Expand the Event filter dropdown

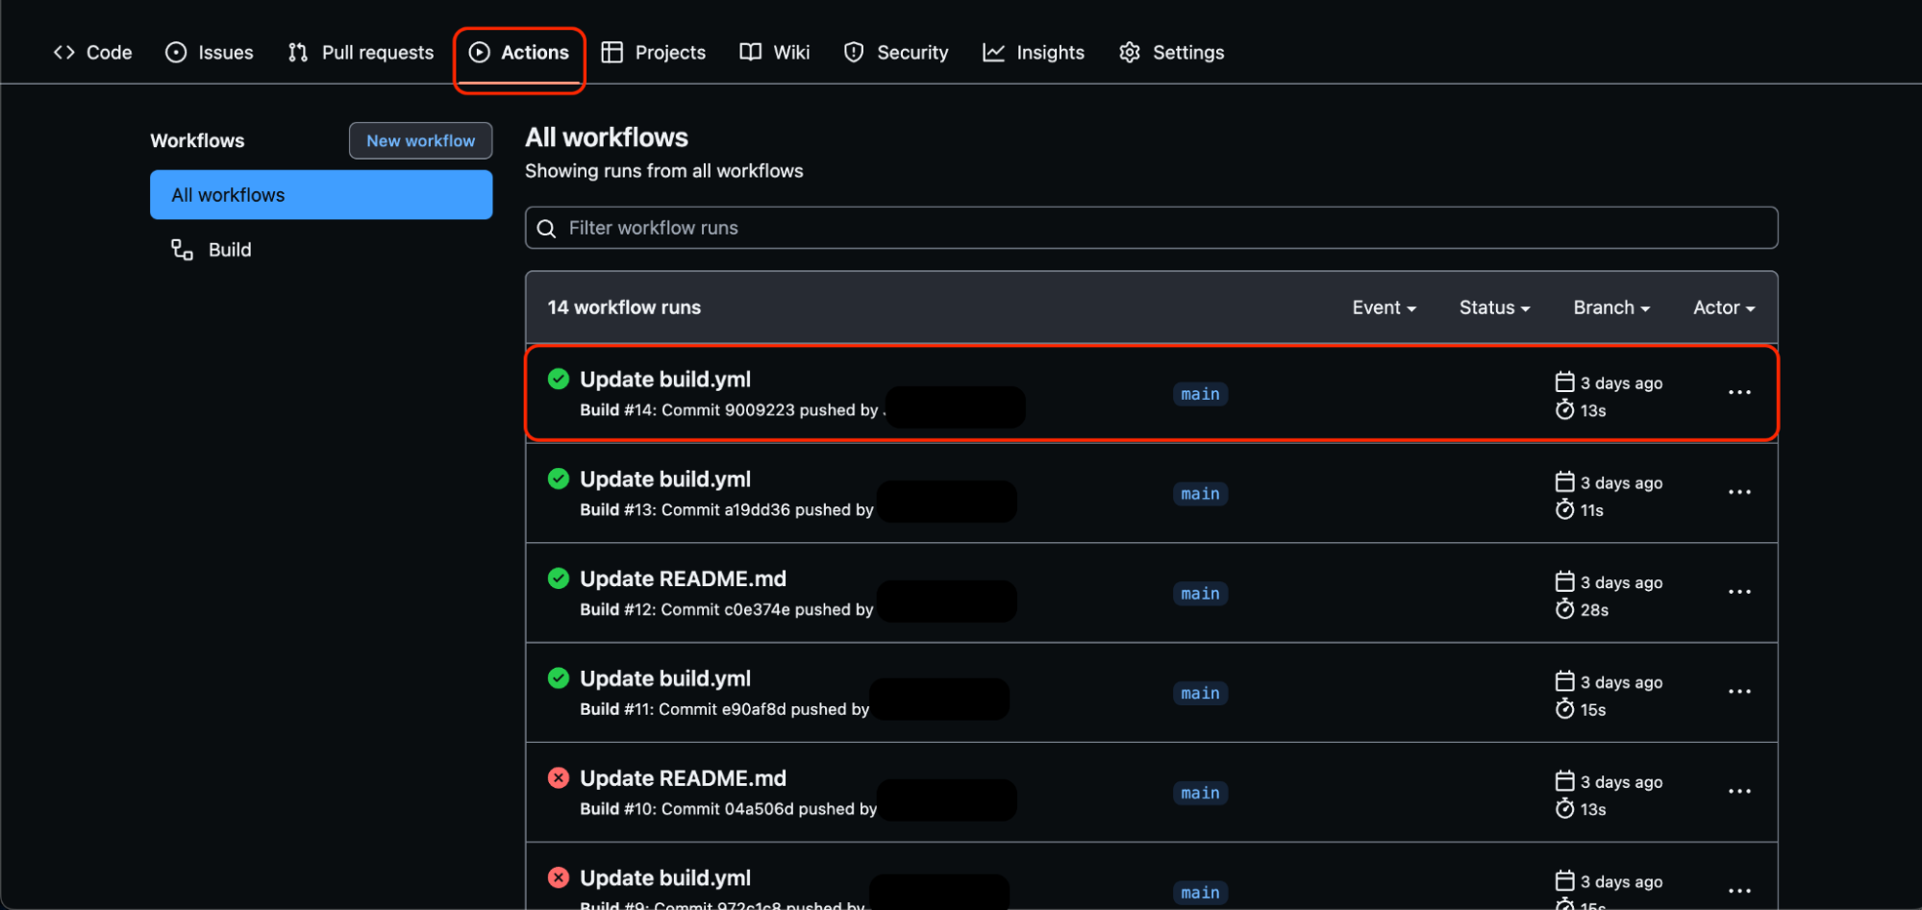pyautogui.click(x=1384, y=307)
